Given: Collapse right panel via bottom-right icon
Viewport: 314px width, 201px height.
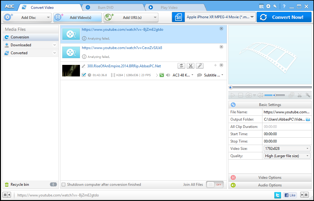Looking at the screenshot, I should 305,195.
